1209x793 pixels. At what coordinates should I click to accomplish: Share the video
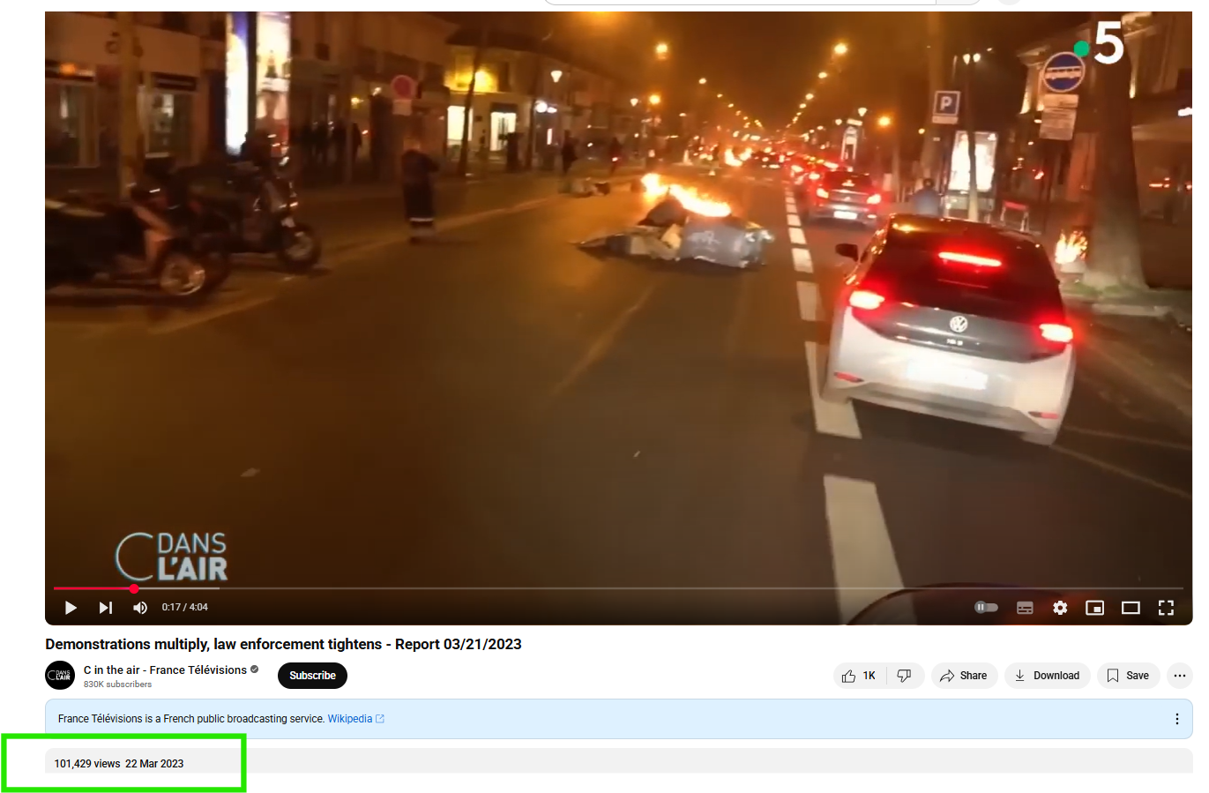point(964,676)
